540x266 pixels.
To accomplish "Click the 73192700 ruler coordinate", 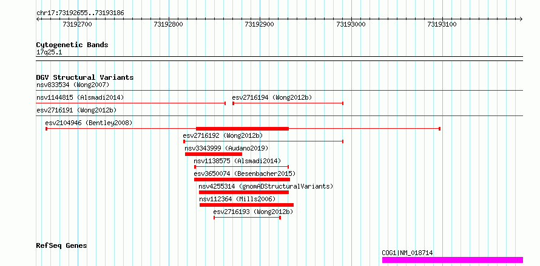I will [77, 25].
